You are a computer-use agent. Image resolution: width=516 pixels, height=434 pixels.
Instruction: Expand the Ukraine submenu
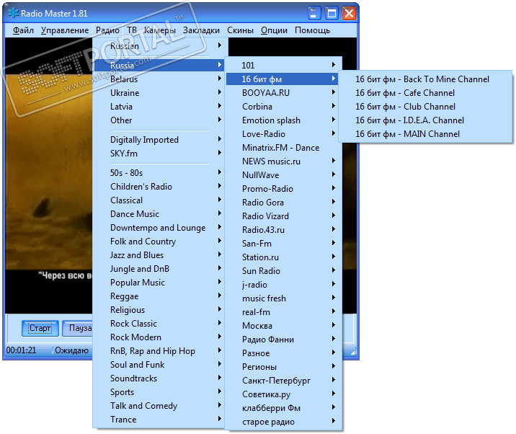[159, 93]
